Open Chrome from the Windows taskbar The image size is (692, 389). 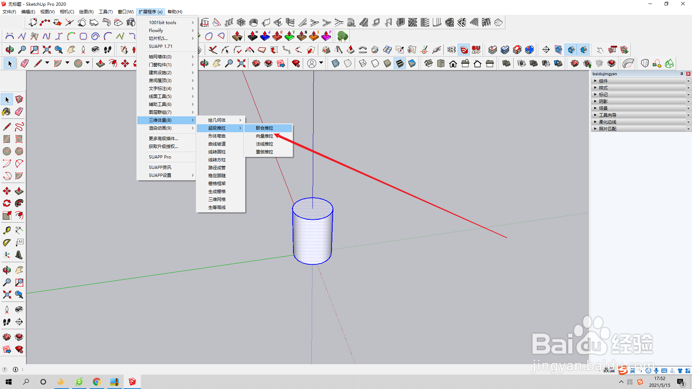[97, 382]
